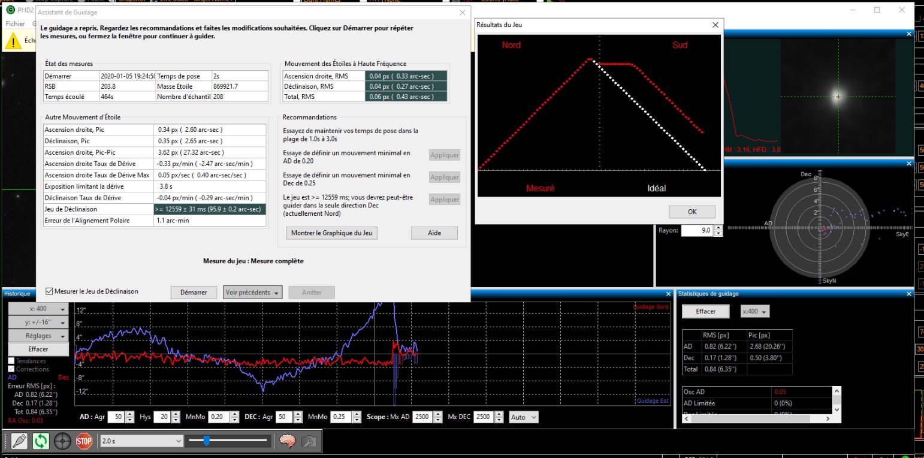924x458 pixels.
Task: Click the camera settings wrench icon
Action: pyautogui.click(x=310, y=441)
